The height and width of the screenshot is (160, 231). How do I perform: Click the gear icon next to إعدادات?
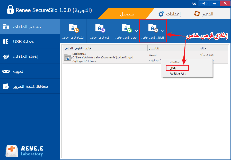click(x=161, y=14)
